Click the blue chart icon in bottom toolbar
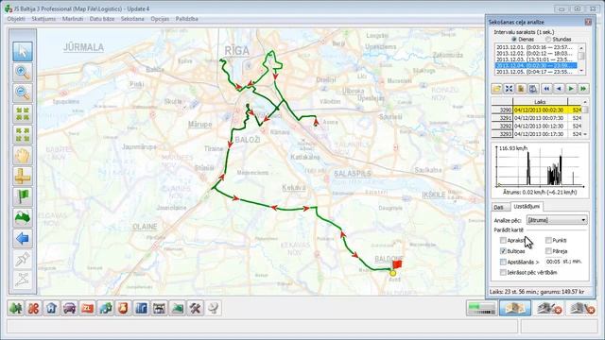 pyautogui.click(x=141, y=309)
